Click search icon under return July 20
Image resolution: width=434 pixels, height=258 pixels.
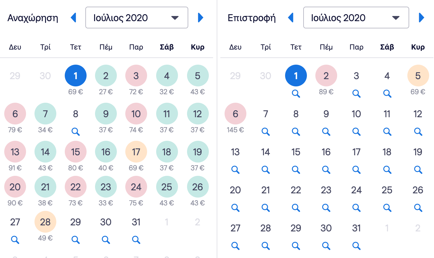point(235,208)
